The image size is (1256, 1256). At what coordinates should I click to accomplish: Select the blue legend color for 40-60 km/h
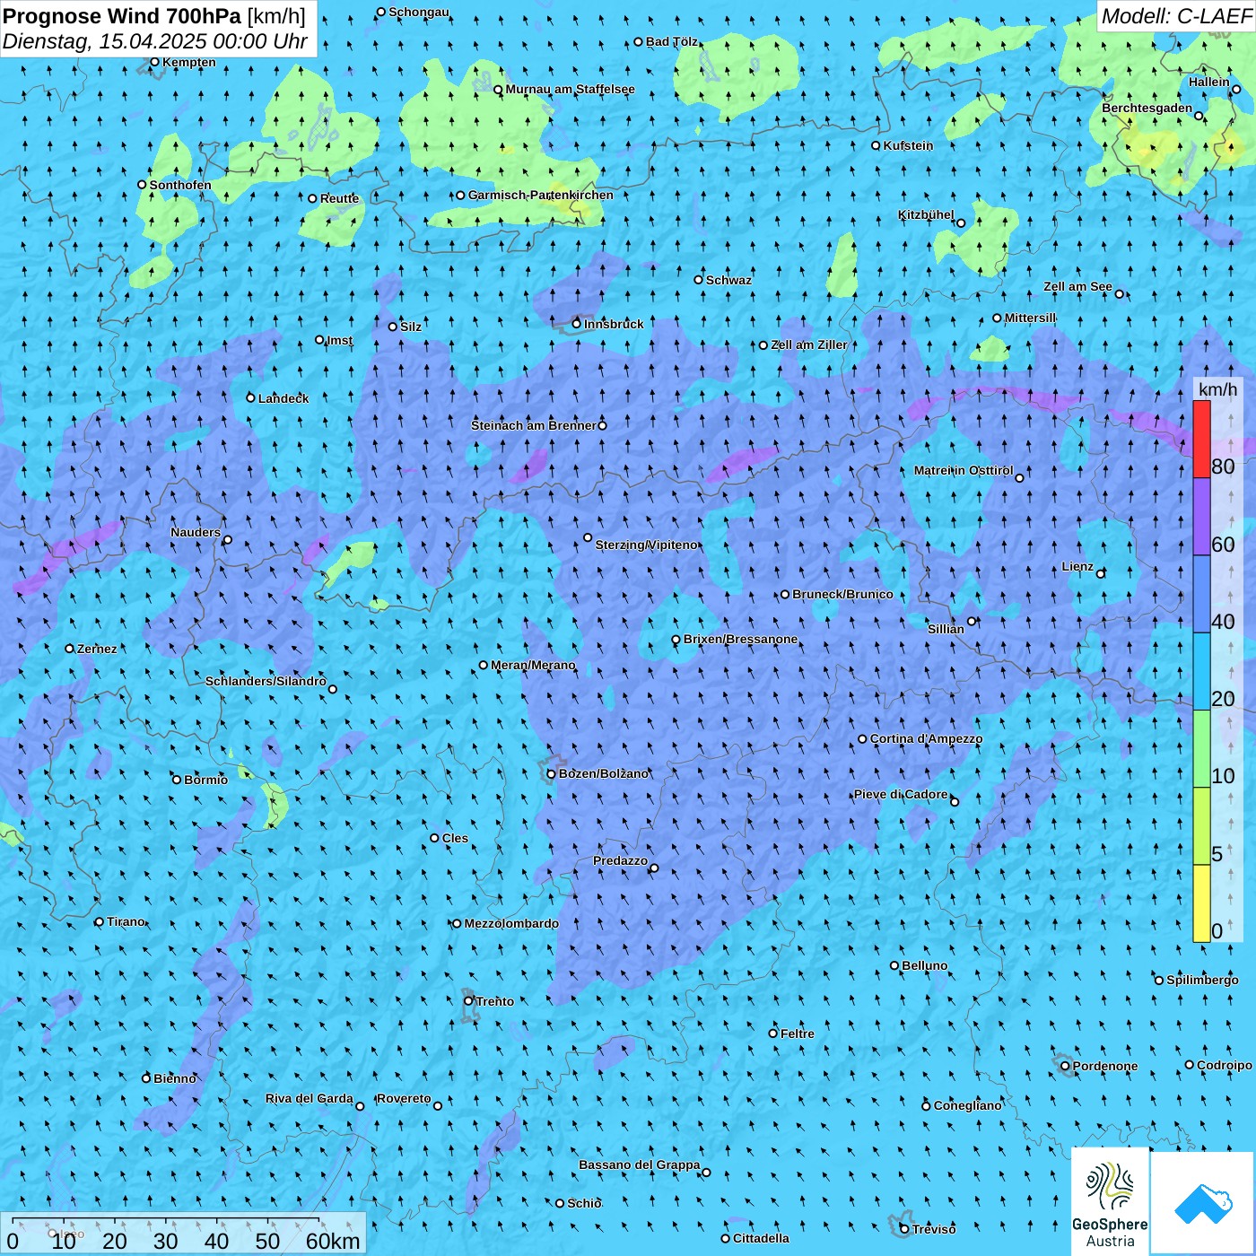click(x=1201, y=595)
